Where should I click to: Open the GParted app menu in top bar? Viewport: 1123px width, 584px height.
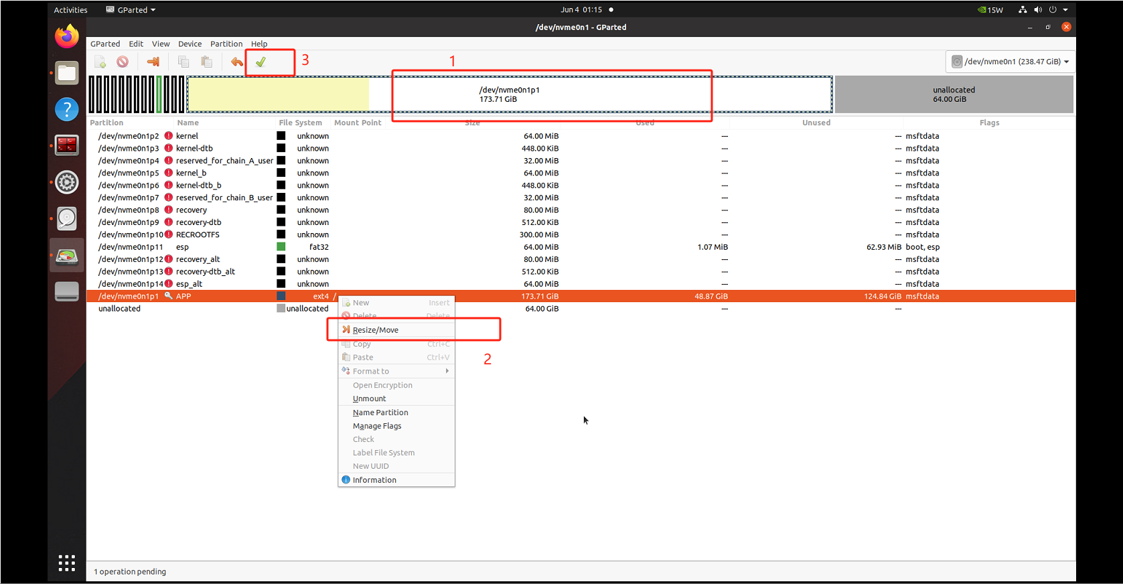click(x=131, y=10)
